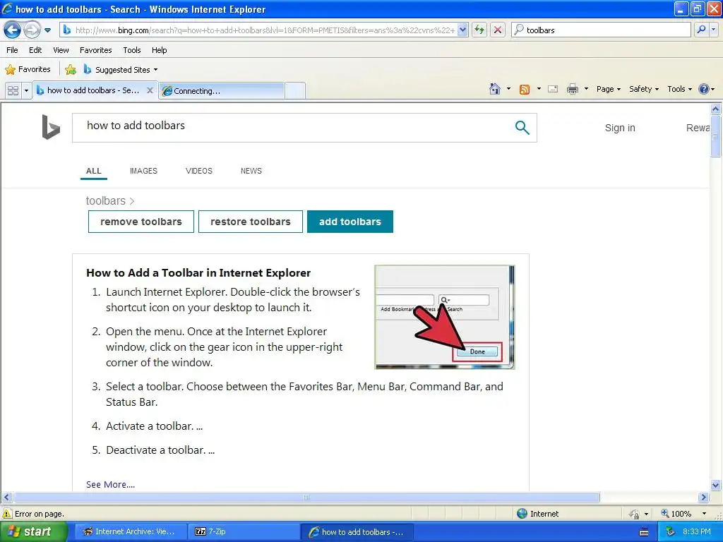The height and width of the screenshot is (542, 723).
Task: Open the Feeds dropdown arrow
Action: click(x=539, y=89)
